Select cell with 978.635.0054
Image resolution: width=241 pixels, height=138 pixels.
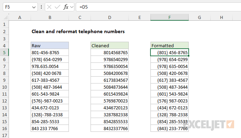point(50,66)
